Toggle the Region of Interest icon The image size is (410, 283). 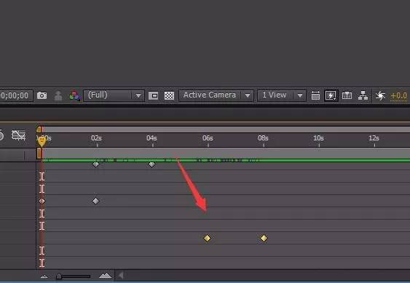(x=153, y=95)
